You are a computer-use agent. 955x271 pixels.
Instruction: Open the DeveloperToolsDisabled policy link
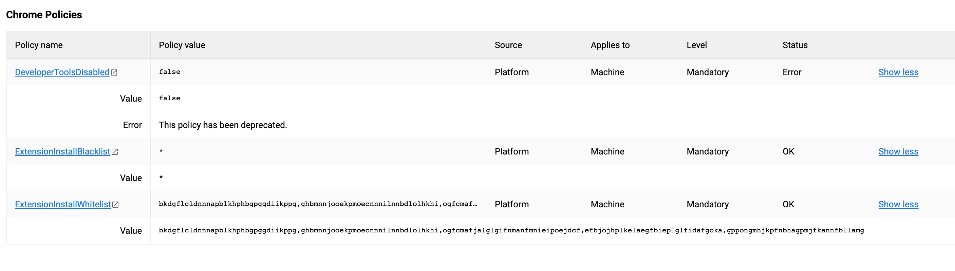tap(62, 72)
